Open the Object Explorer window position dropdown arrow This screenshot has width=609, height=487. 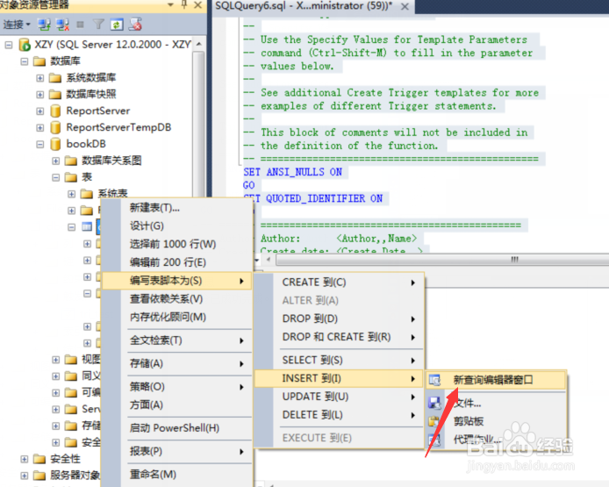(x=170, y=5)
